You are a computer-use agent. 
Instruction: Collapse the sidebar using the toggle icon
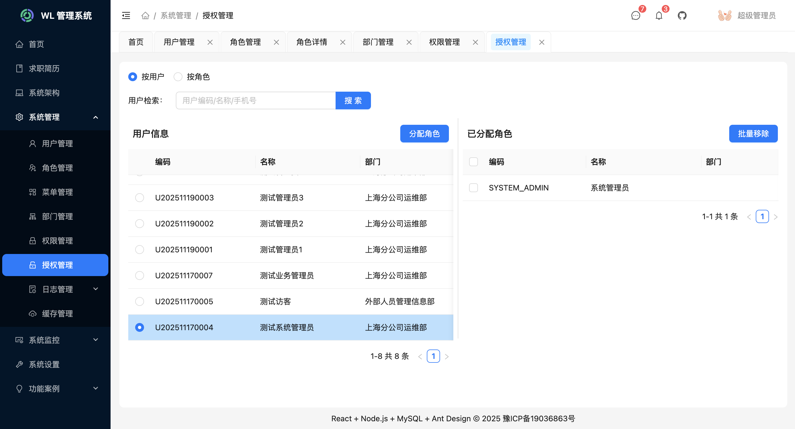pos(125,15)
